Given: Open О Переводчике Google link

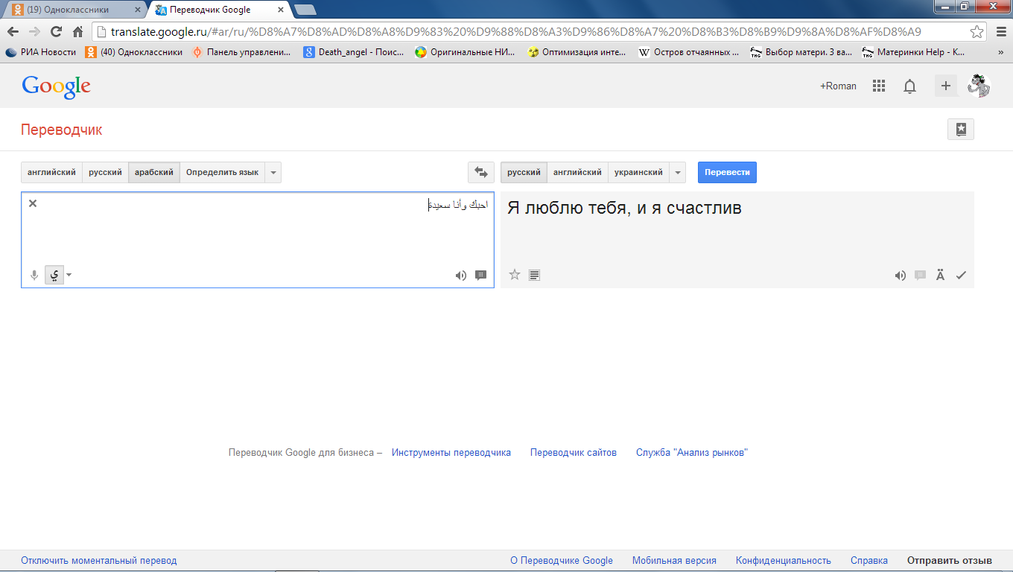Looking at the screenshot, I should point(562,561).
